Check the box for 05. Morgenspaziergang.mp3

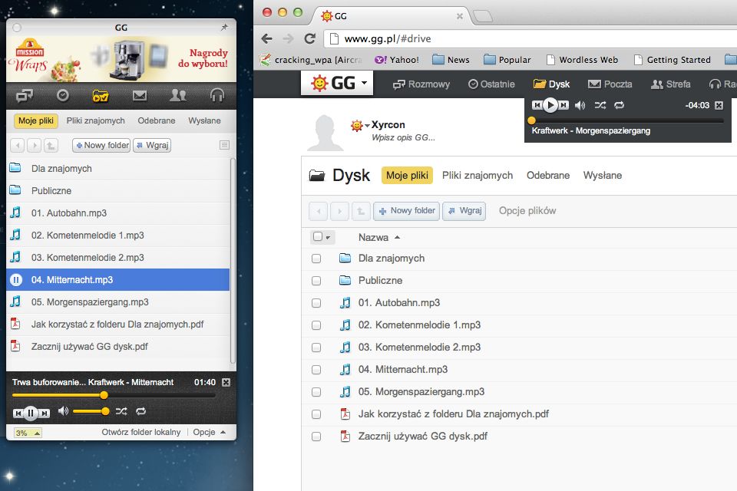click(316, 392)
